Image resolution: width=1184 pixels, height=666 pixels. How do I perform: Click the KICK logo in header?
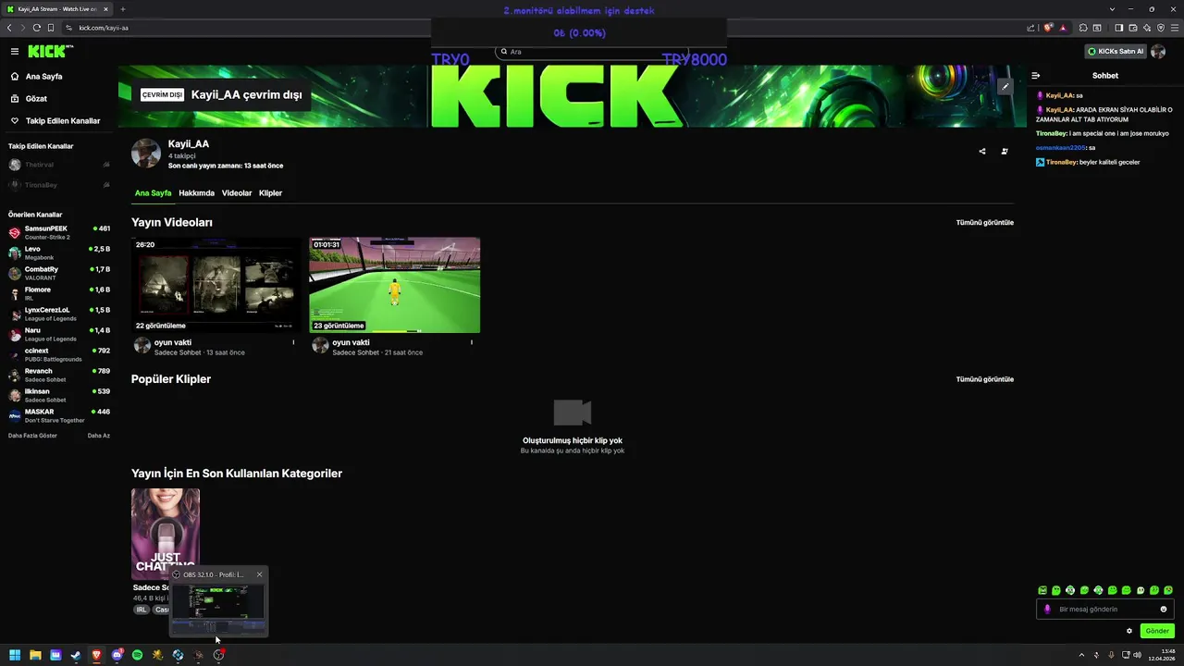pyautogui.click(x=50, y=52)
